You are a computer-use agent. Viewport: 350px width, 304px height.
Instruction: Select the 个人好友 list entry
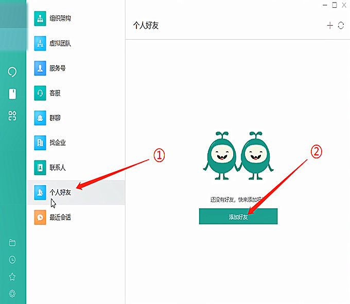point(76,192)
